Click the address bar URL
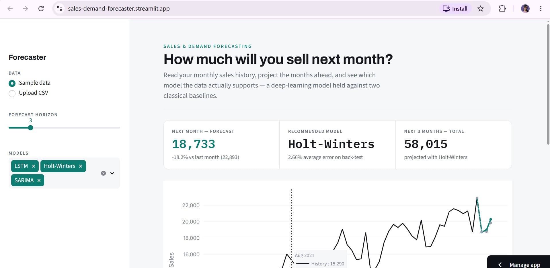Screen dimensions: 550x268 tap(119, 9)
